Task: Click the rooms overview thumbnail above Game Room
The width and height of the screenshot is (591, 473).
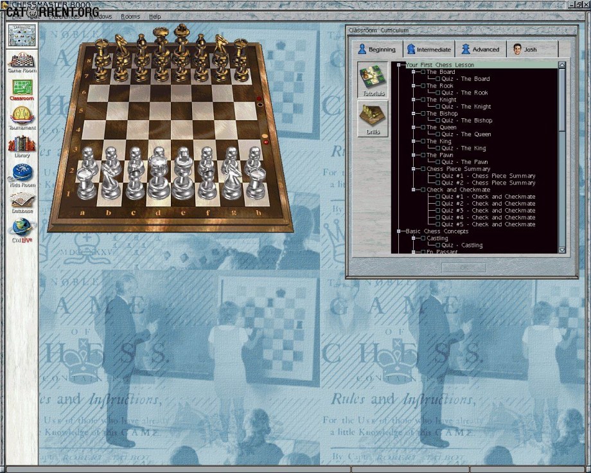Action: tap(22, 35)
